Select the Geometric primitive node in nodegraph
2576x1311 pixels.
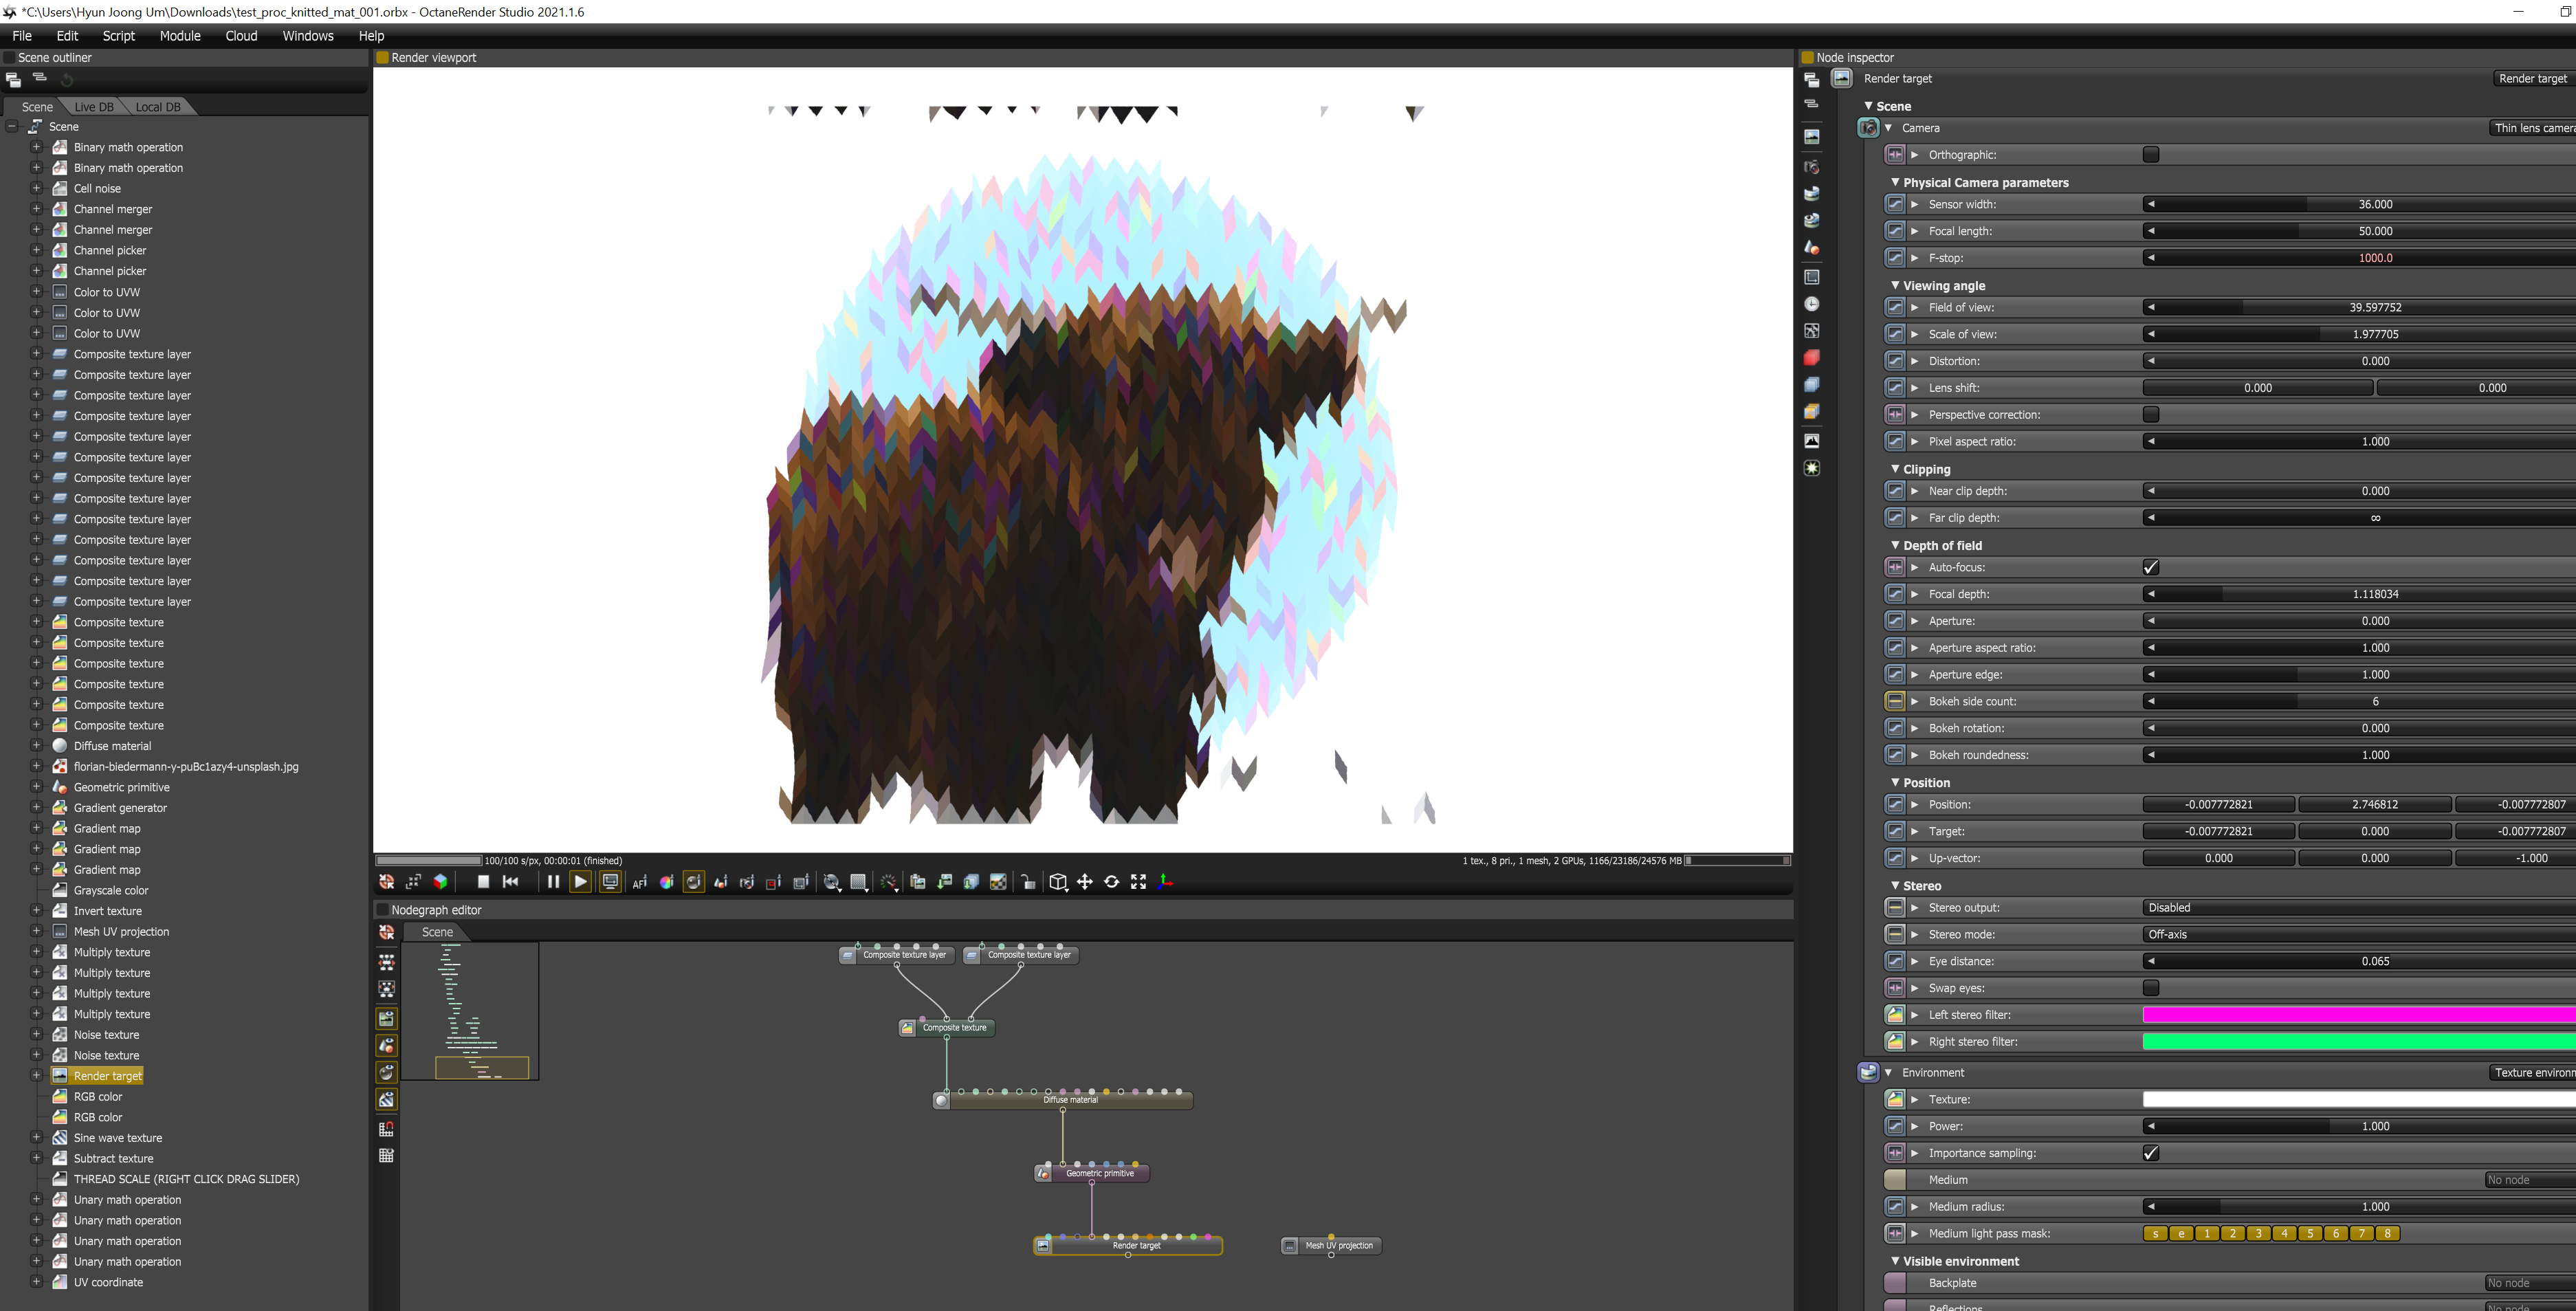[1099, 1173]
